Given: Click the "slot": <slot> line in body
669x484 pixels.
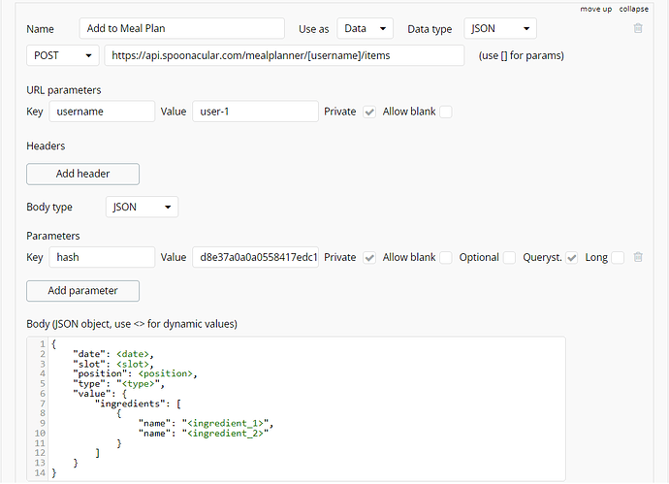Looking at the screenshot, I should [113, 364].
